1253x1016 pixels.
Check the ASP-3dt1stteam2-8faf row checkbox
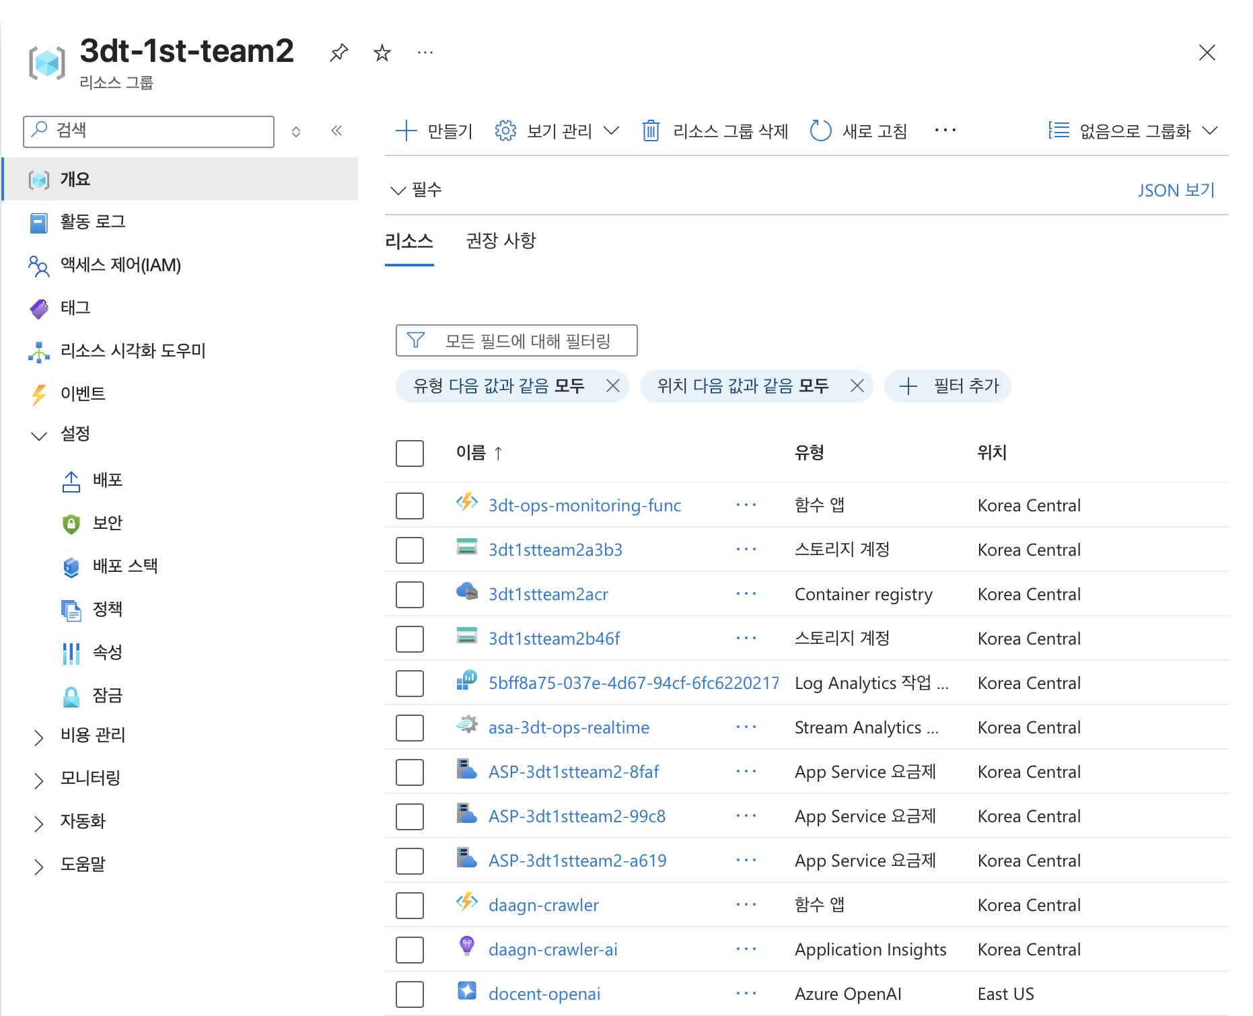click(x=410, y=772)
